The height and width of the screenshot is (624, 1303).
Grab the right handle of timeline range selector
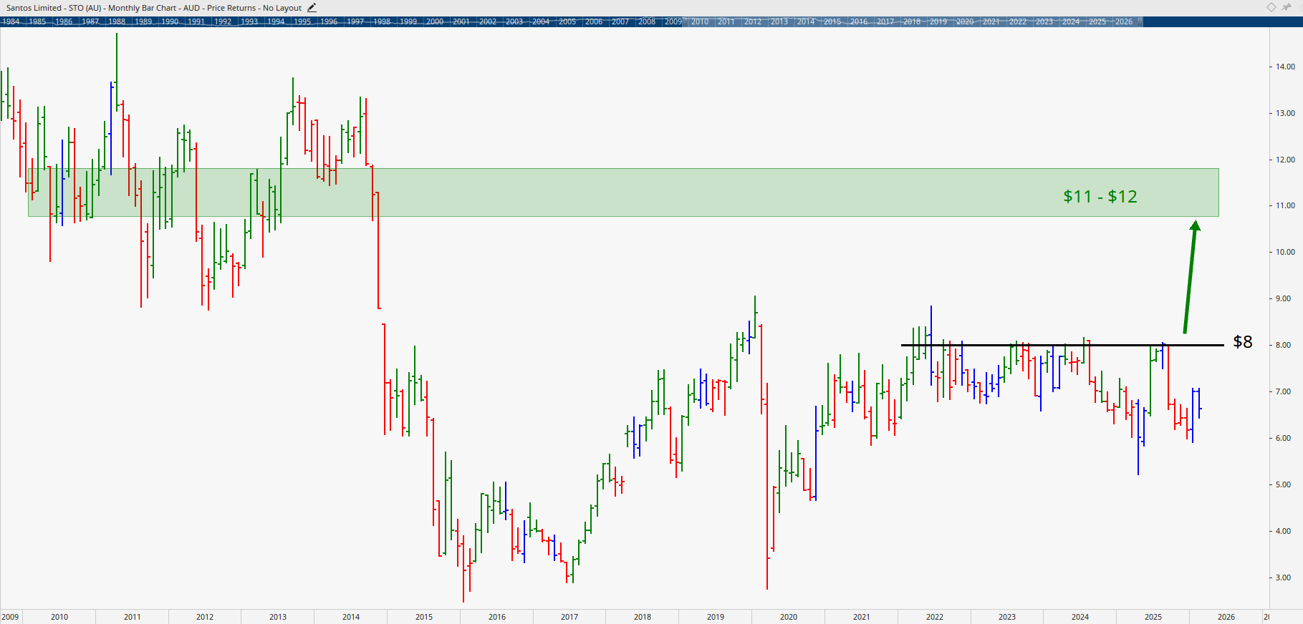[1141, 21]
